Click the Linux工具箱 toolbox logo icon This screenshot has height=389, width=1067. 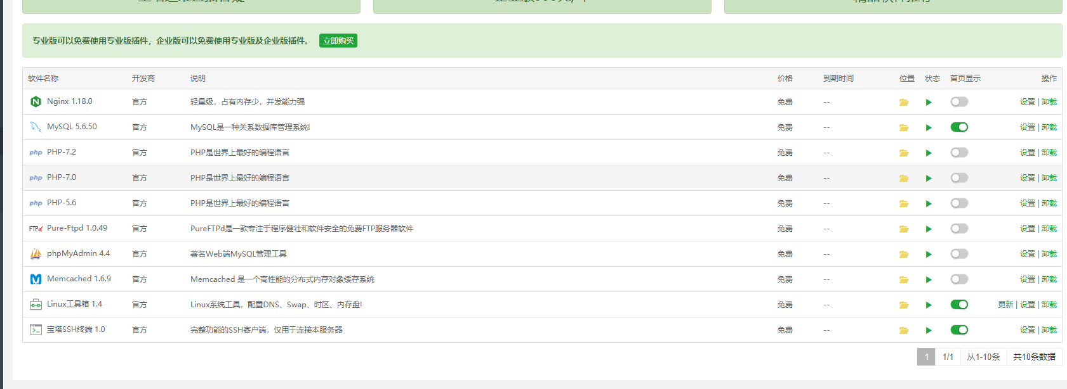point(36,304)
